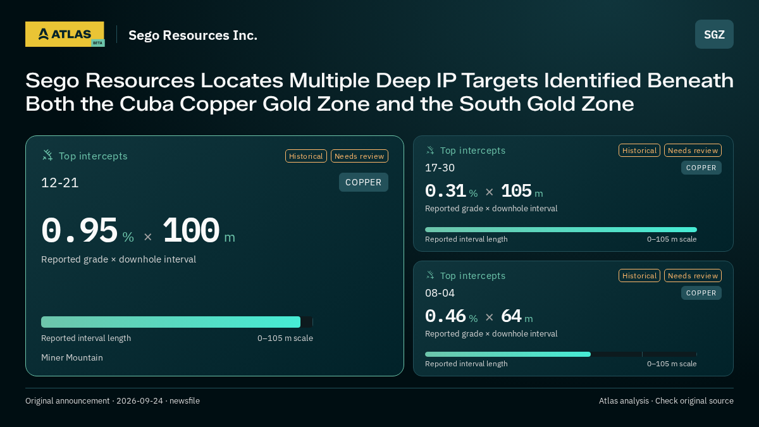
Task: Click the 17-30 interval length bar
Action: tap(561, 230)
